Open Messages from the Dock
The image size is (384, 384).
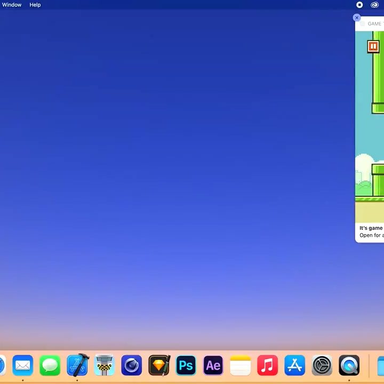tap(50, 365)
